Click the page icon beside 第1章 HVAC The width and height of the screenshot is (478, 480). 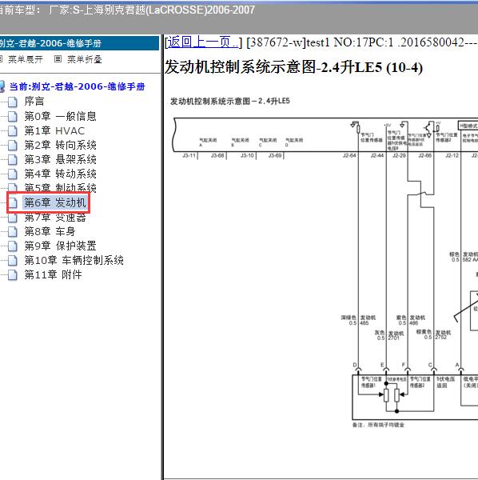coord(13,130)
